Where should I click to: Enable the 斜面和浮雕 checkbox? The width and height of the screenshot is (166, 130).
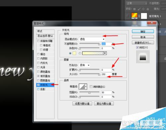tap(38, 41)
